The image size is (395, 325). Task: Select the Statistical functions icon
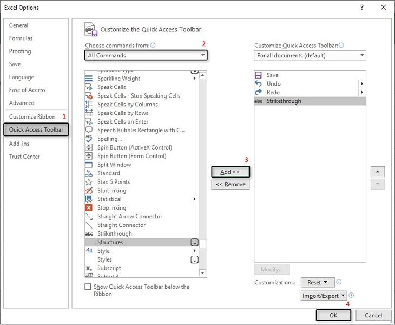(x=89, y=199)
